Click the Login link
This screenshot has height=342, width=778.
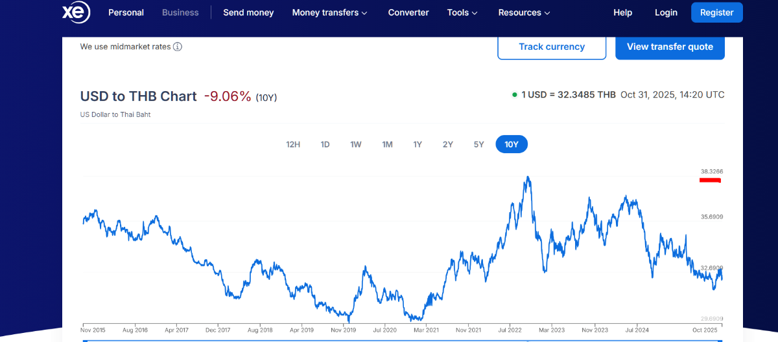coord(666,12)
